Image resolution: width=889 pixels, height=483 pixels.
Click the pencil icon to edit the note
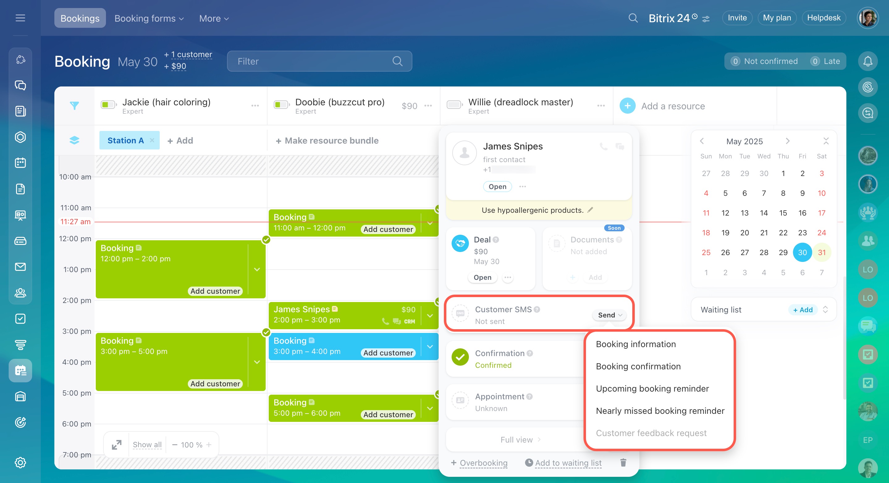pos(591,210)
